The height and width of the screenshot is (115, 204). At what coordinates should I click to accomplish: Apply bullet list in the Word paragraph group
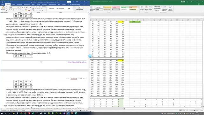[33, 7]
